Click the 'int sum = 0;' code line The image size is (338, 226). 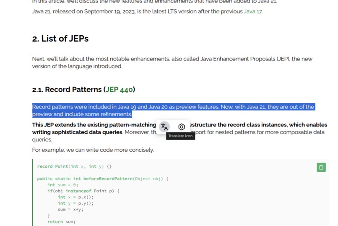[63, 185]
